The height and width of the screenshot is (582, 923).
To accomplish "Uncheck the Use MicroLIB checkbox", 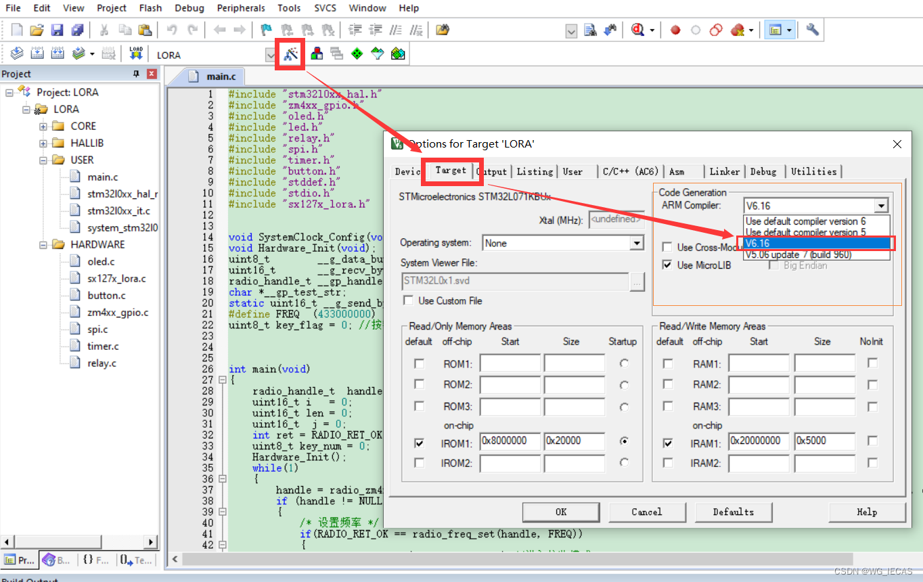I will (x=668, y=265).
